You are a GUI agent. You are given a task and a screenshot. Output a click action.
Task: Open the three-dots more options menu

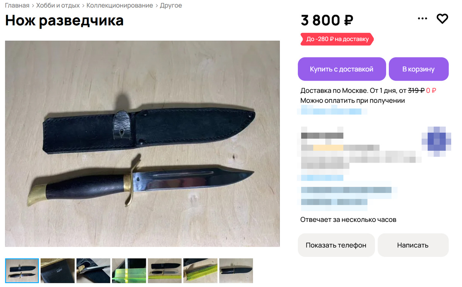[422, 18]
